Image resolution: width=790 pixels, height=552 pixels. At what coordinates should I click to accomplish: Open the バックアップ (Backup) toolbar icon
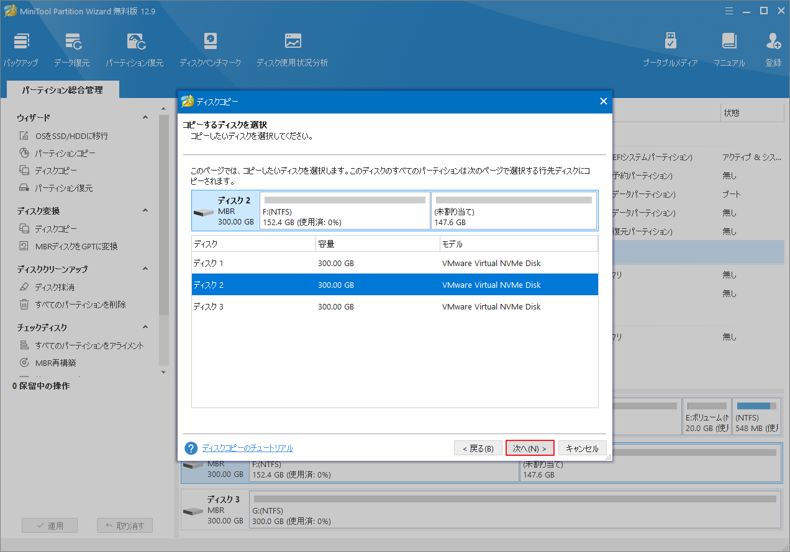click(20, 50)
